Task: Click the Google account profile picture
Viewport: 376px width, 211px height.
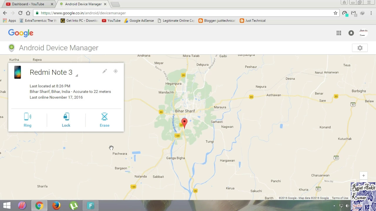Action: (363, 33)
